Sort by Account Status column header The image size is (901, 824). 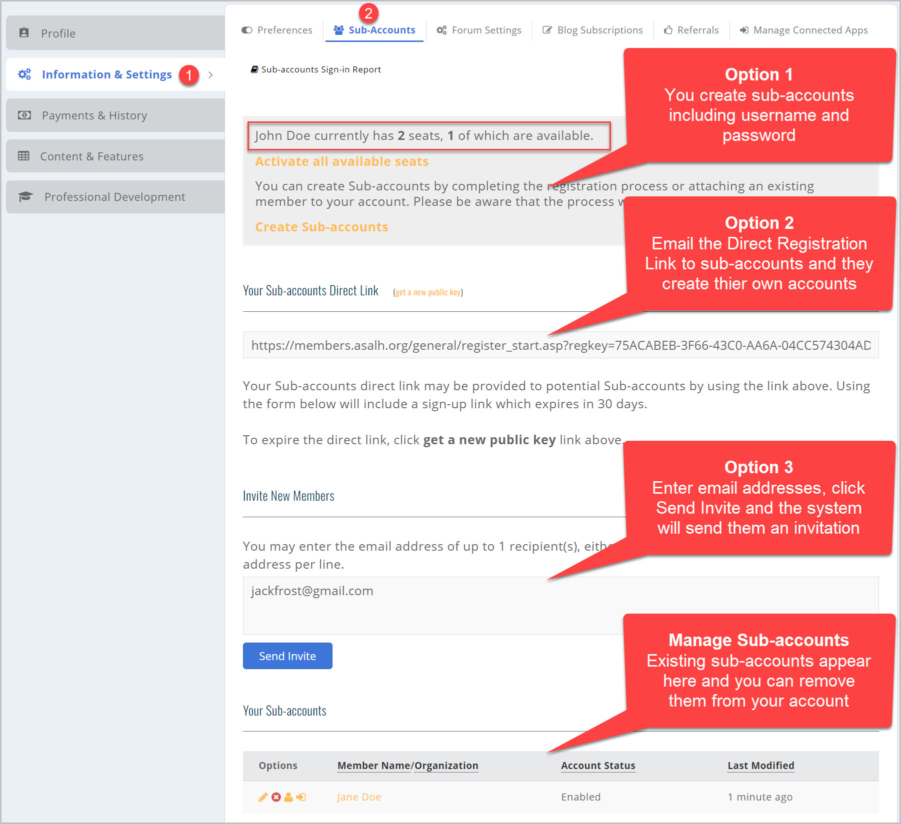(598, 766)
